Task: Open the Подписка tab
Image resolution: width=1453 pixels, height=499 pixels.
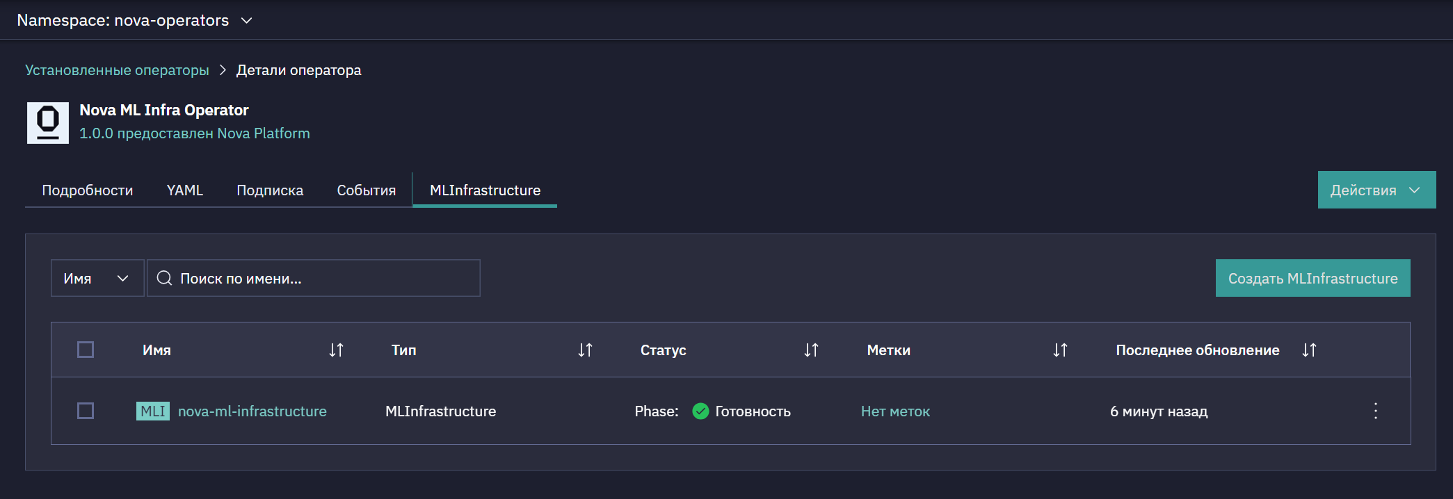Action: pyautogui.click(x=270, y=190)
